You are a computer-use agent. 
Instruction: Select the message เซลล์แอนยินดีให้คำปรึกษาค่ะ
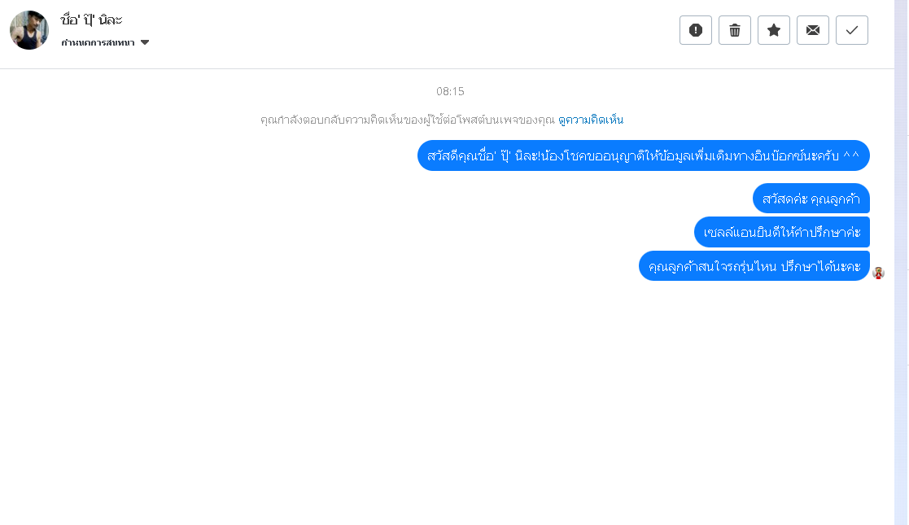(782, 232)
